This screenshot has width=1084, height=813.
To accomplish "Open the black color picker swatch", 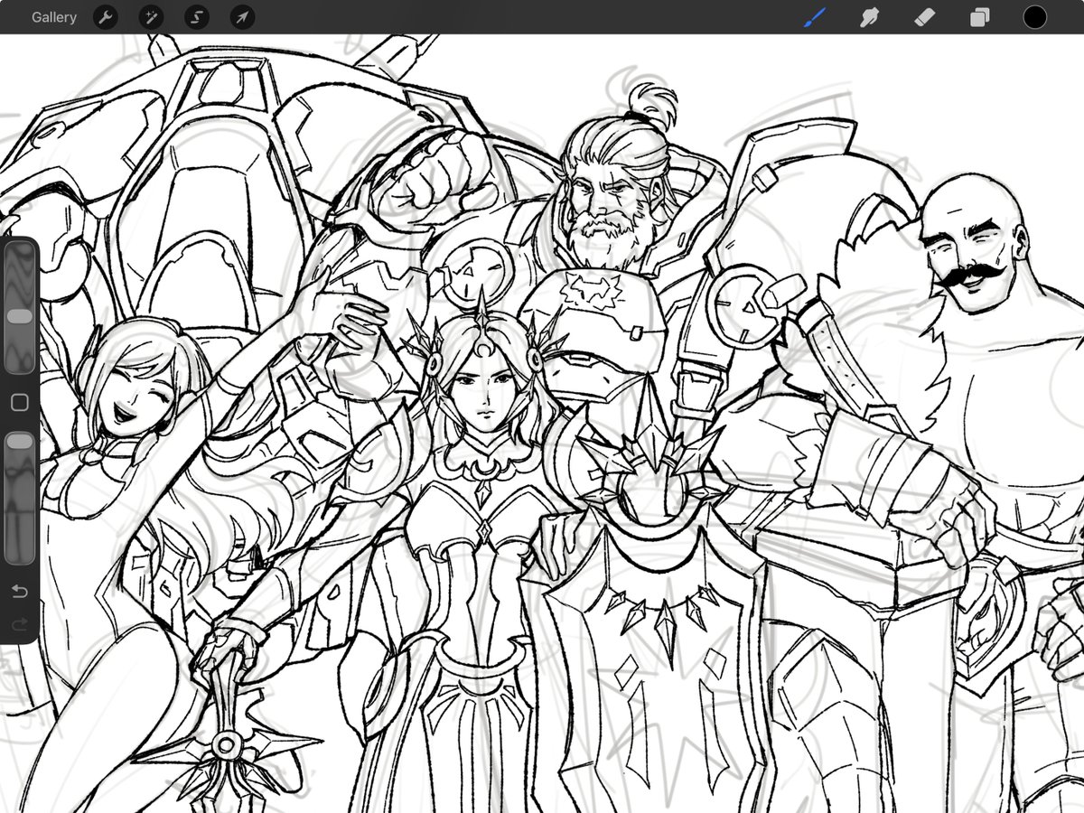I will 1035,17.
